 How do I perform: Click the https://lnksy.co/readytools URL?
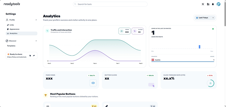point(17,57)
